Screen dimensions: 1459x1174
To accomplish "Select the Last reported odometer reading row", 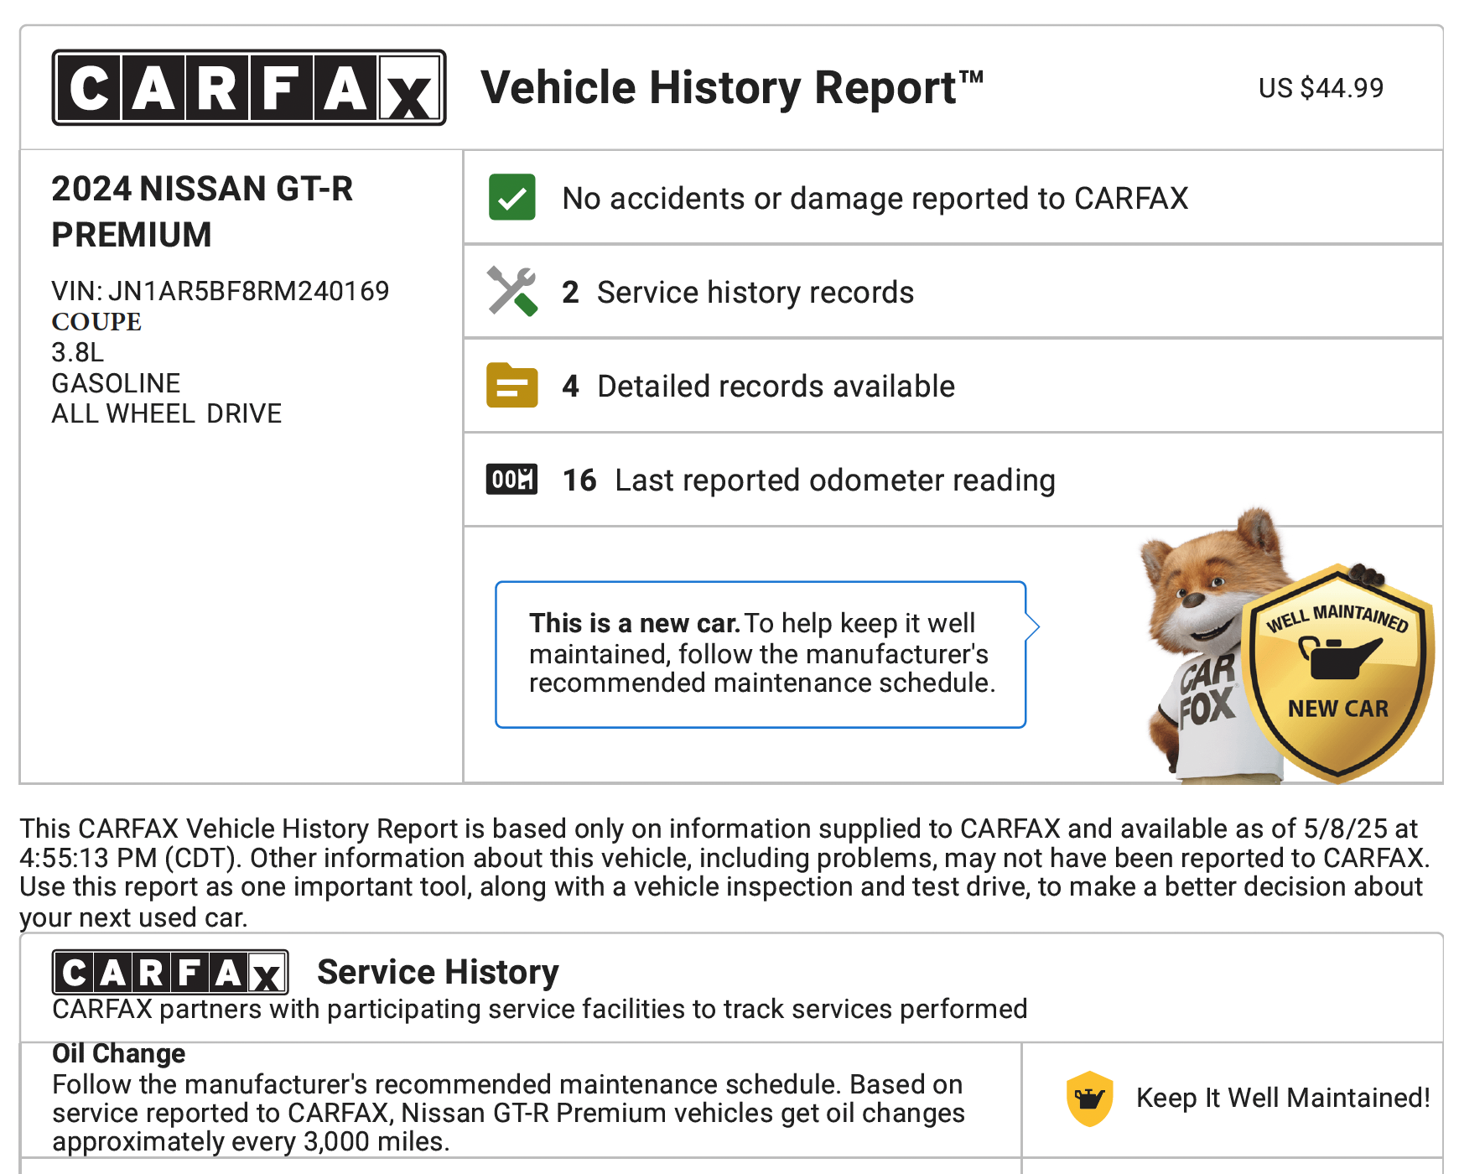I will (x=833, y=481).
